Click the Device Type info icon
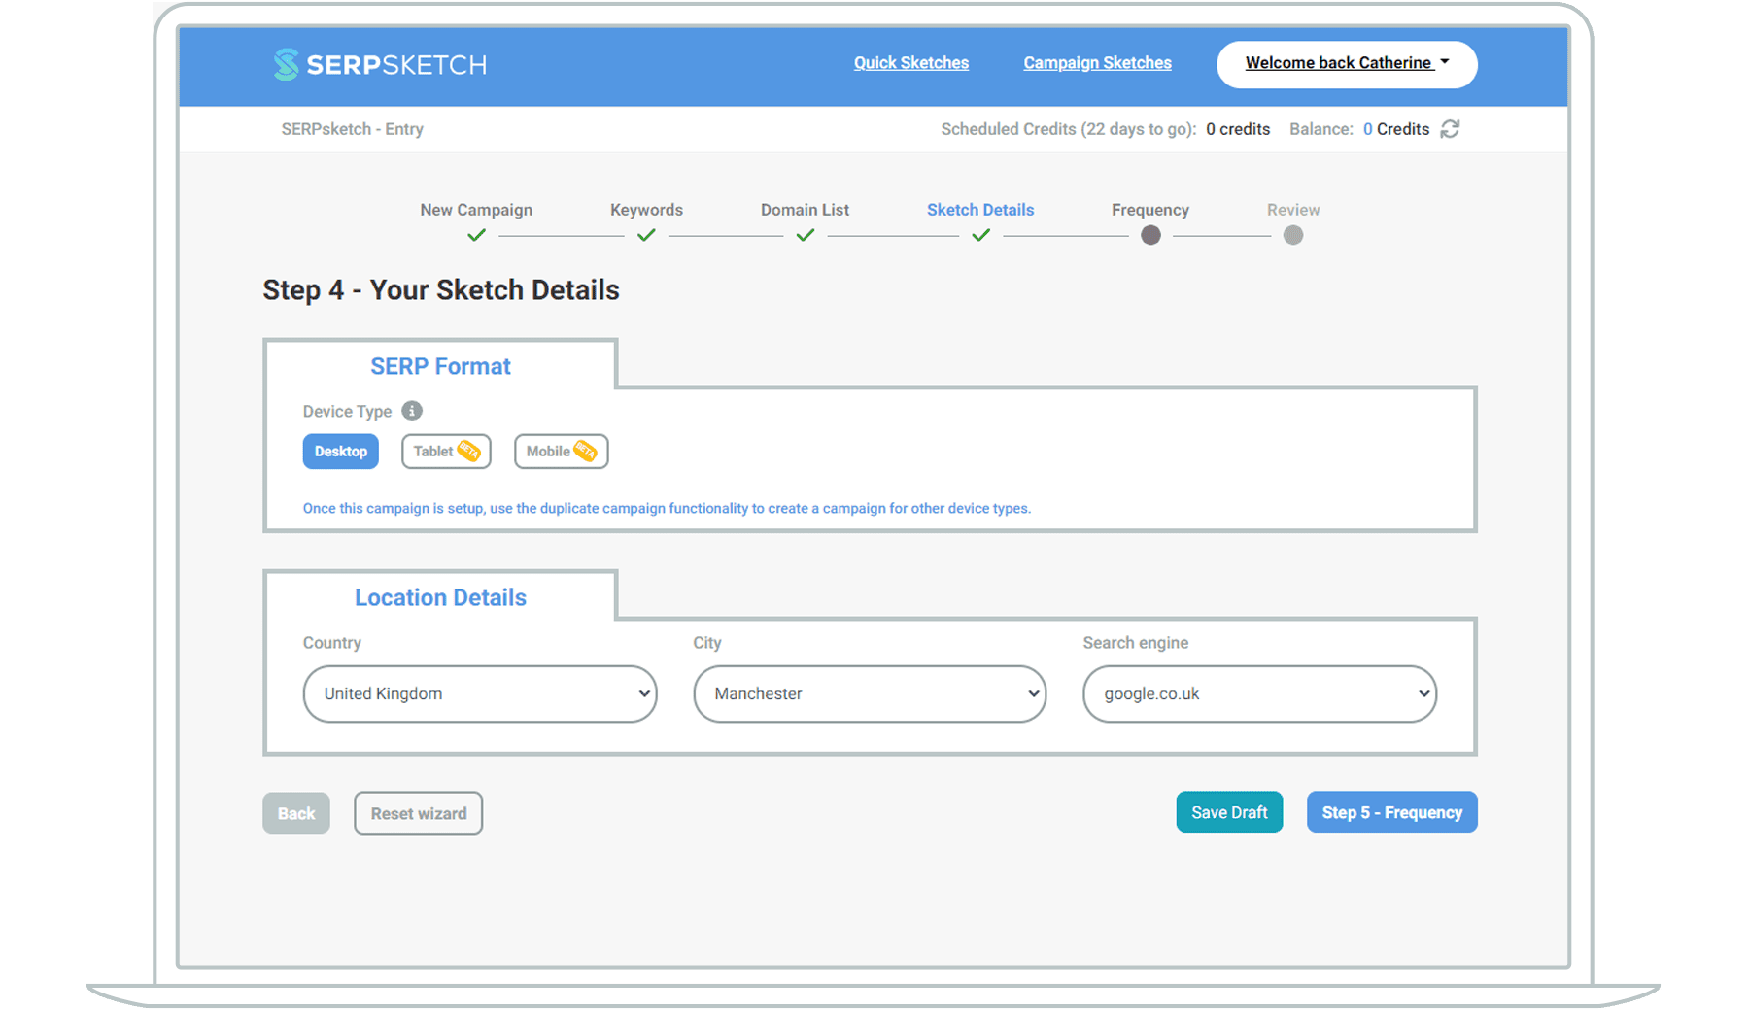Screen dimensions: 1749x1010 click(412, 411)
